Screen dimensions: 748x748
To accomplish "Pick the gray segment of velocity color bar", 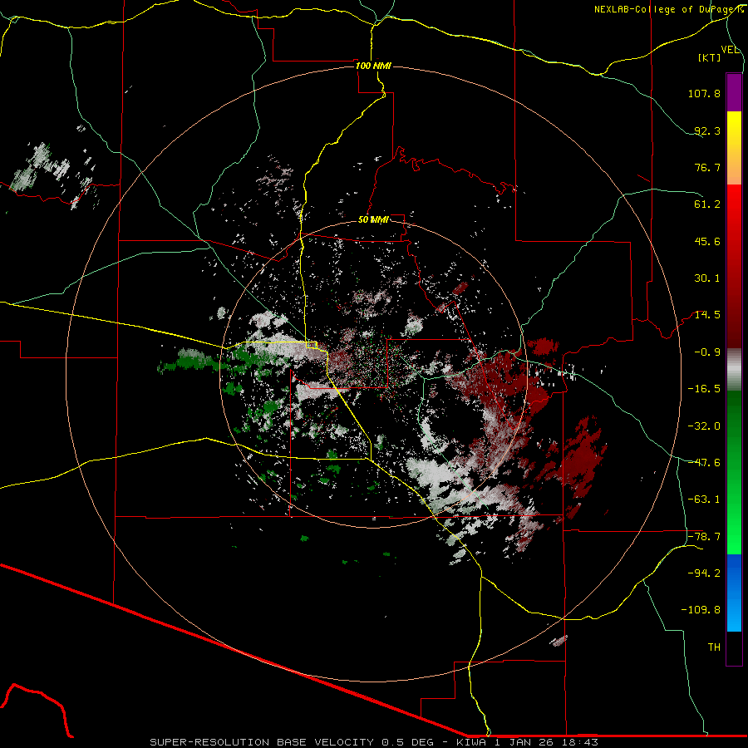I will (x=734, y=370).
